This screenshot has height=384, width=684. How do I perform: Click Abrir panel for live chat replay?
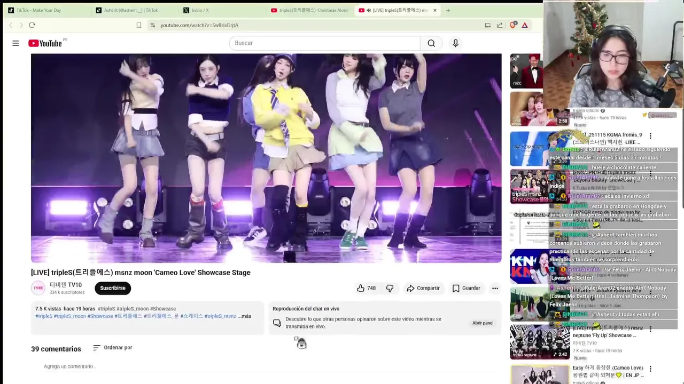point(483,323)
